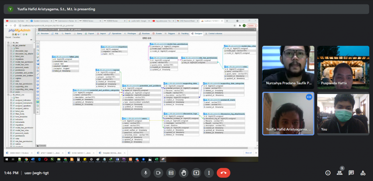The width and height of the screenshot is (373, 181).
Task: Open more options three-dot menu in Meet
Action: (x=209, y=173)
